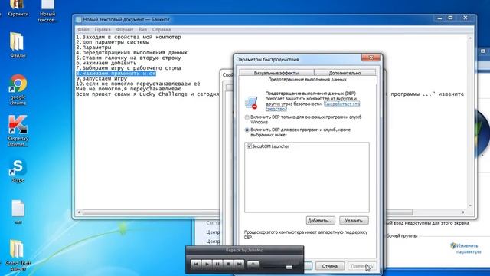Open the Файл menu in Notepad
490x276 pixels.
pyautogui.click(x=83, y=29)
